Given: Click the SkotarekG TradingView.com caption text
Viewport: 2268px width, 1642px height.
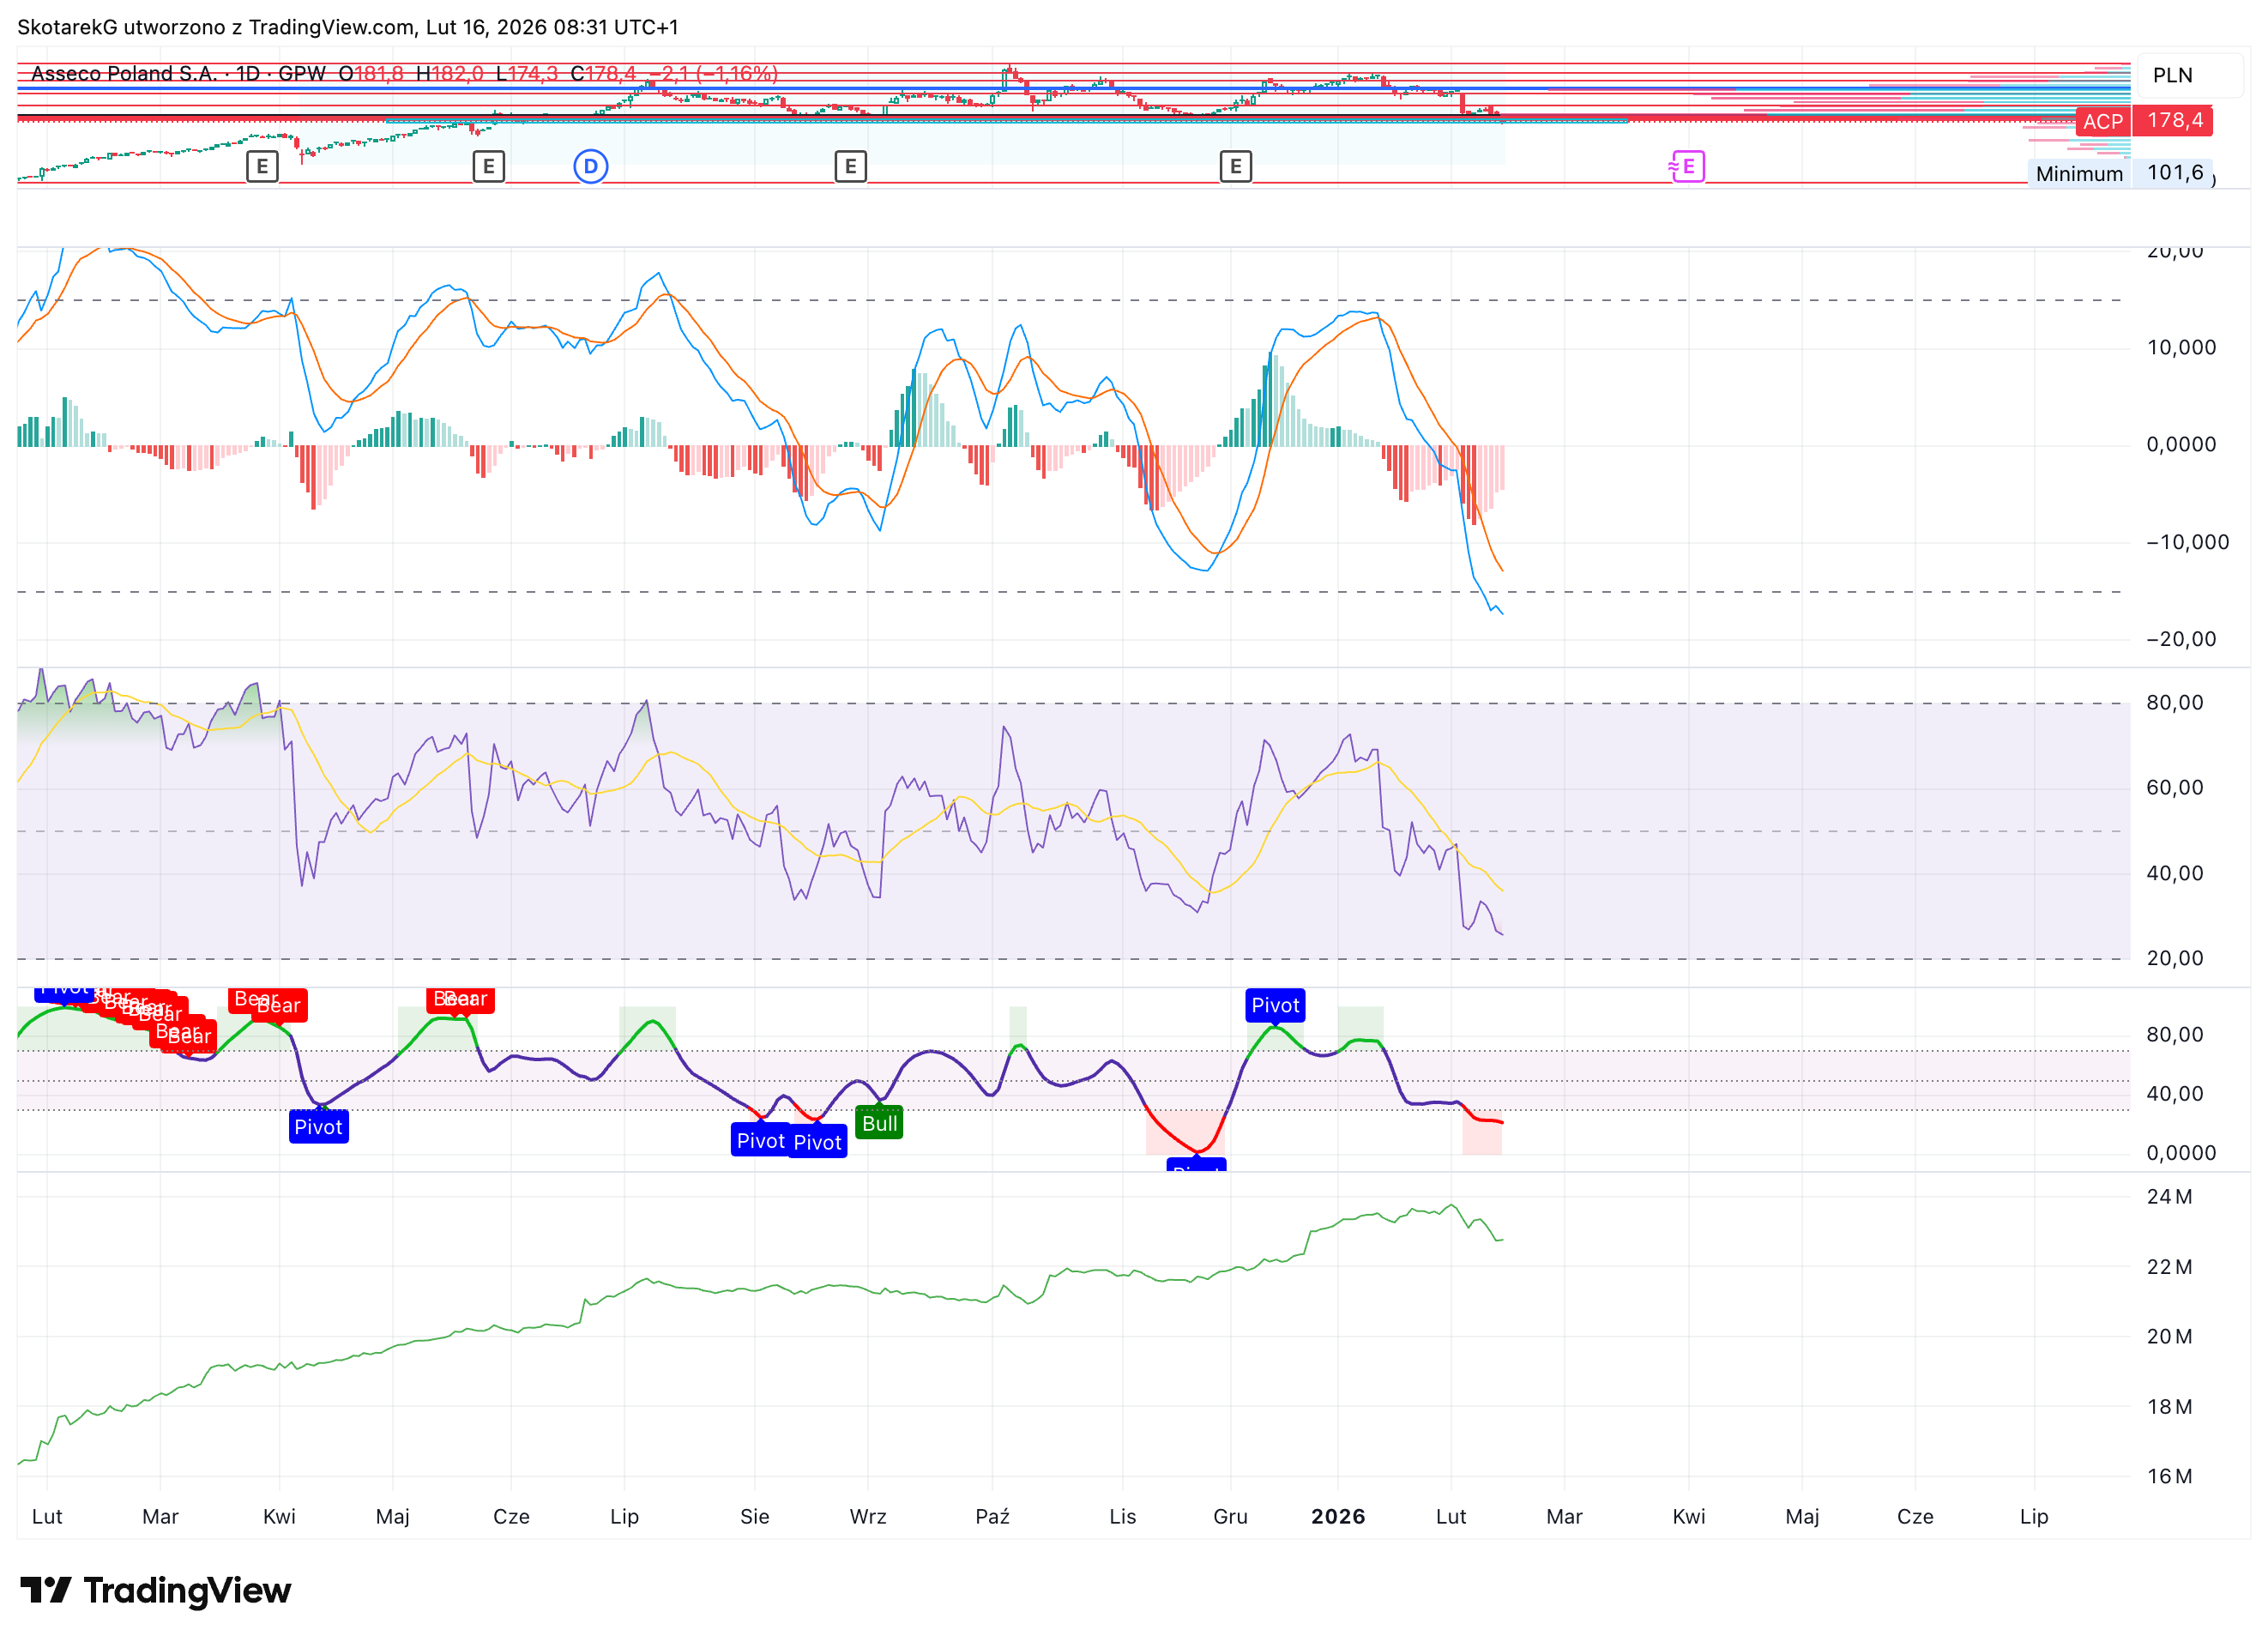Looking at the screenshot, I should [348, 27].
